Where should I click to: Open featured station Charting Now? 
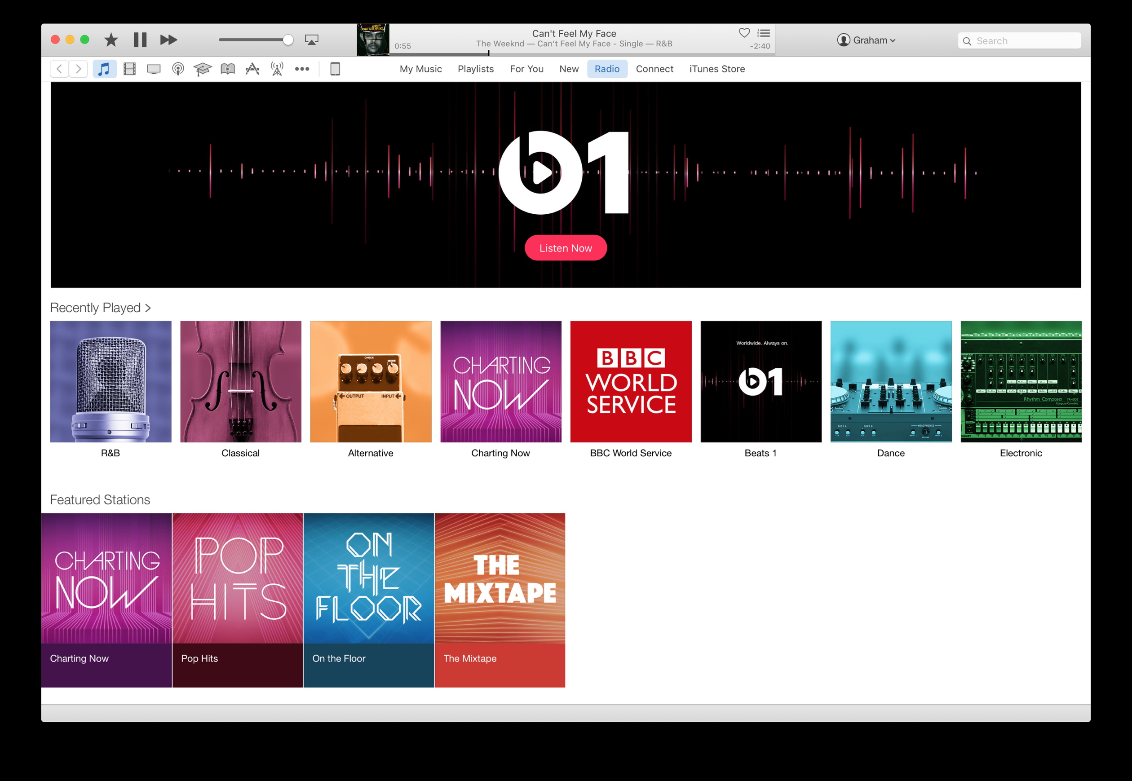[107, 600]
